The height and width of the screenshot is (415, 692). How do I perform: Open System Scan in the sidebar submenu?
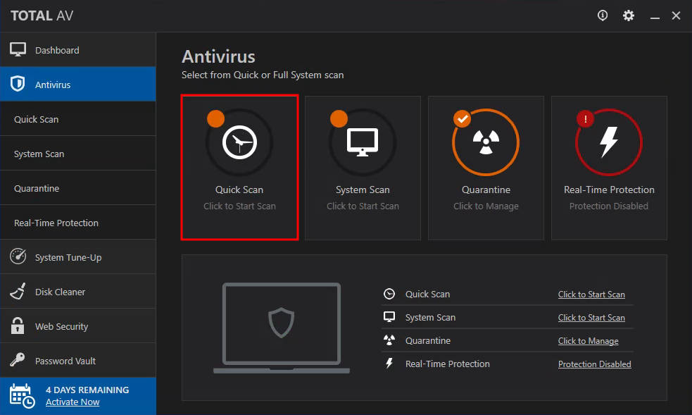tap(78, 153)
